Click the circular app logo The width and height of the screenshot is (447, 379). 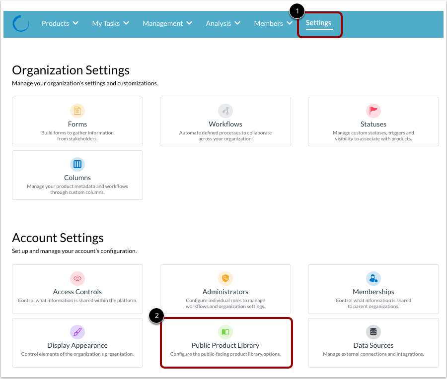click(x=20, y=23)
